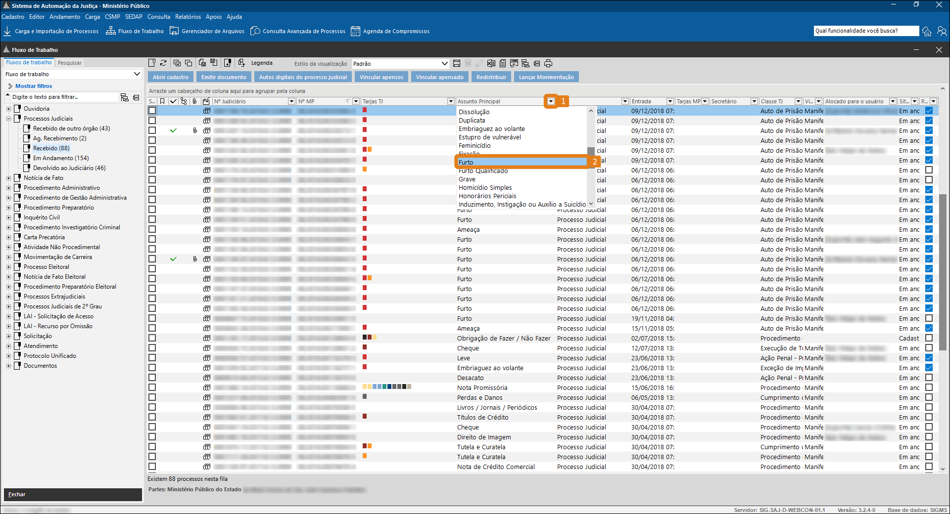Click the Emitir documento button
The width and height of the screenshot is (950, 514).
pos(224,77)
